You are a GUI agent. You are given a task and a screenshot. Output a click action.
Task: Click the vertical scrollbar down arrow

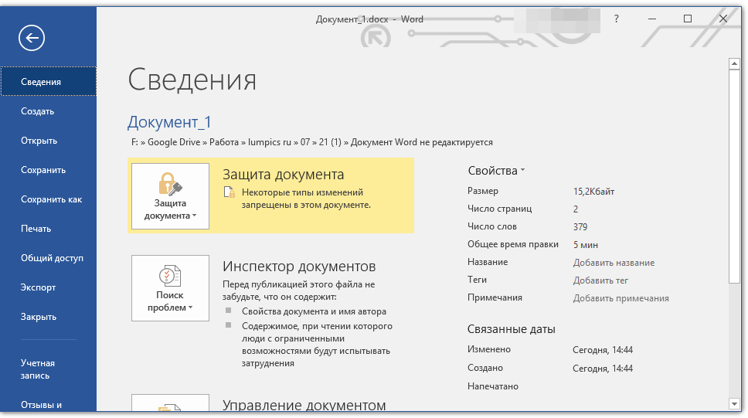733,403
